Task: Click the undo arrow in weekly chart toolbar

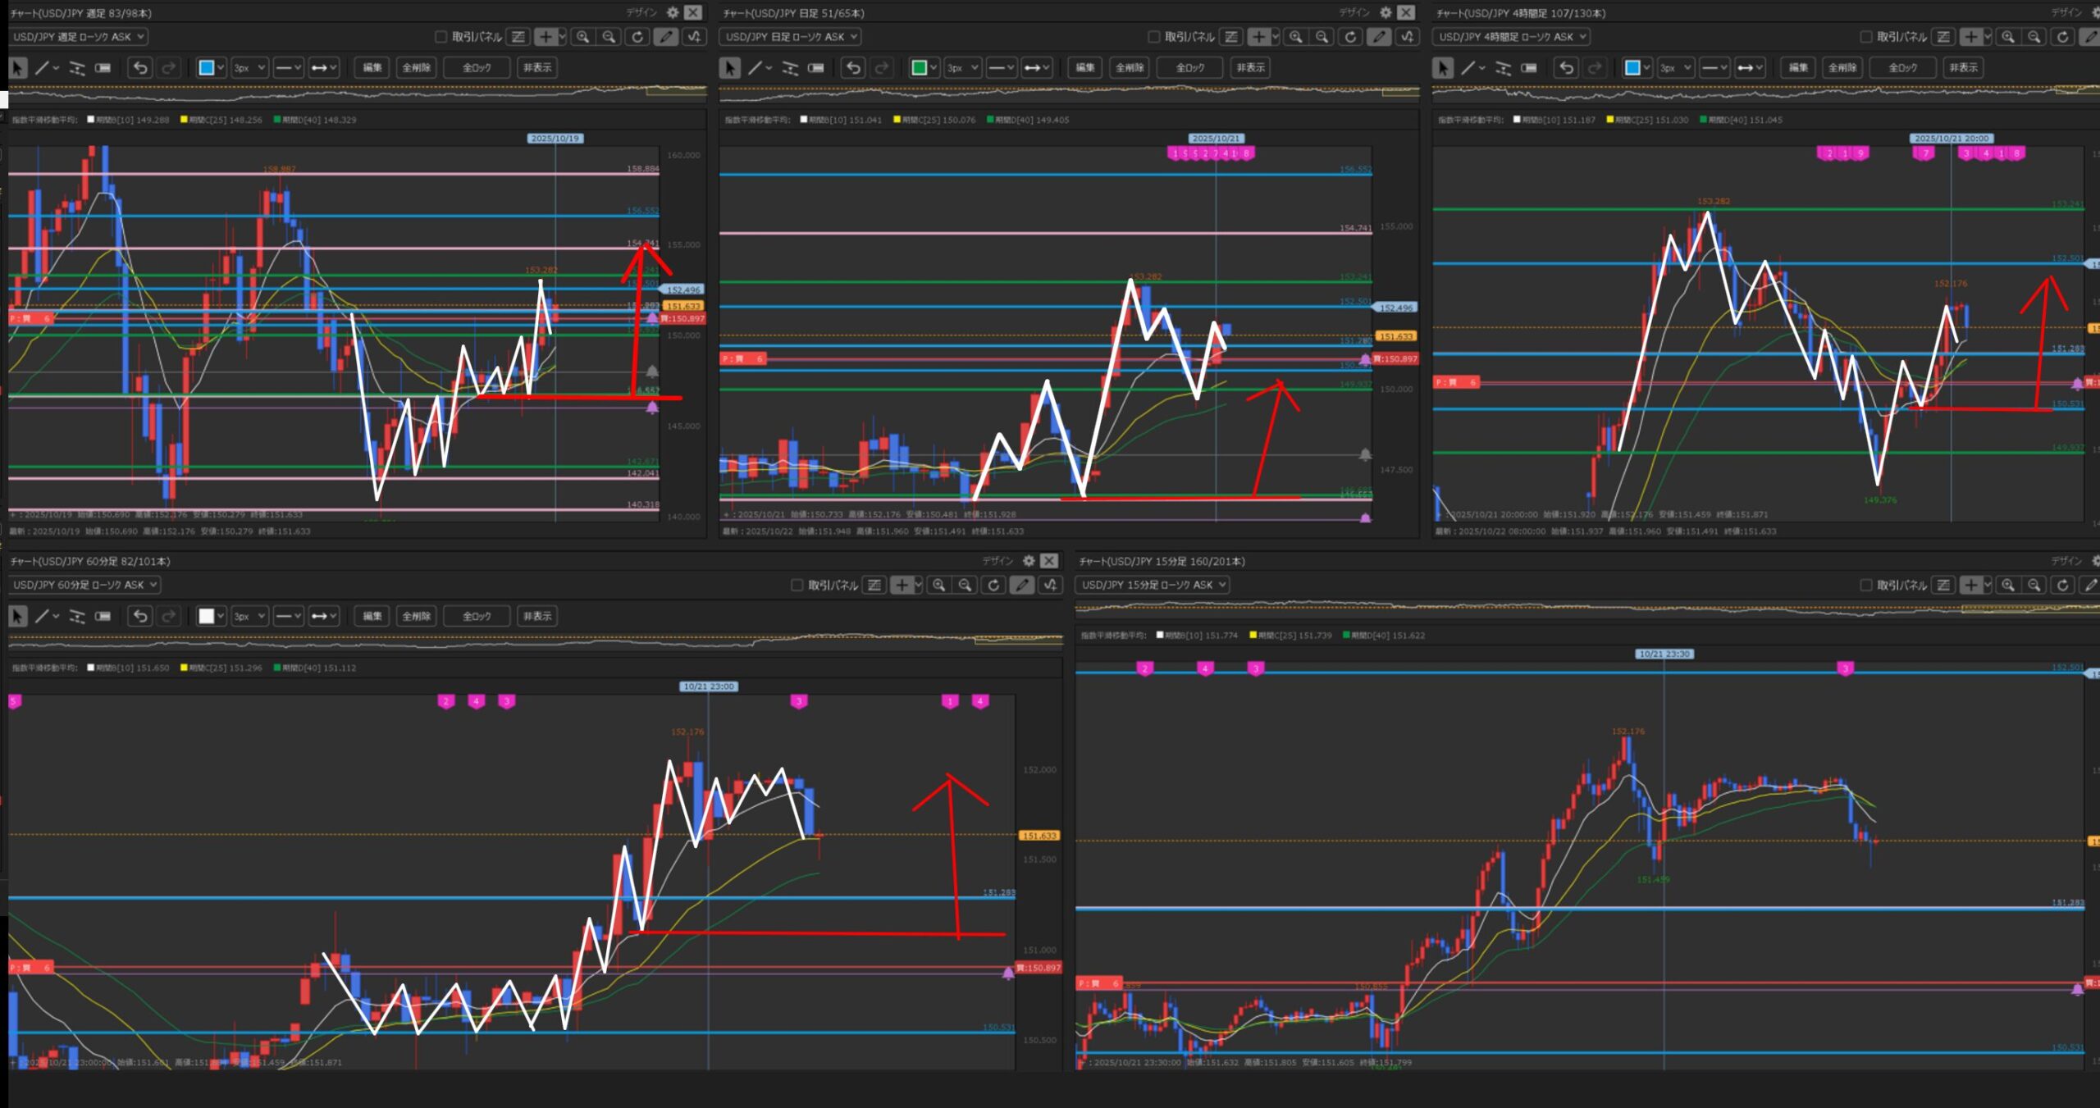Action: click(x=140, y=67)
